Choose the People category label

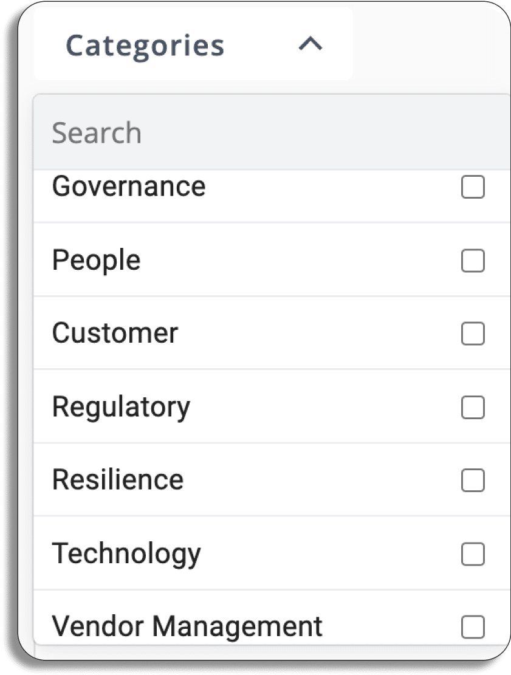pyautogui.click(x=97, y=261)
